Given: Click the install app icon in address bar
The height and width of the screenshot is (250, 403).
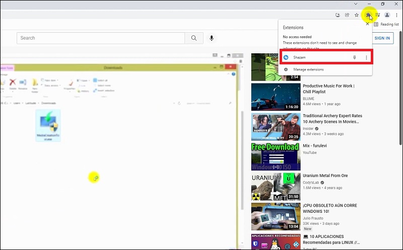Looking at the screenshot, I should pos(338,15).
